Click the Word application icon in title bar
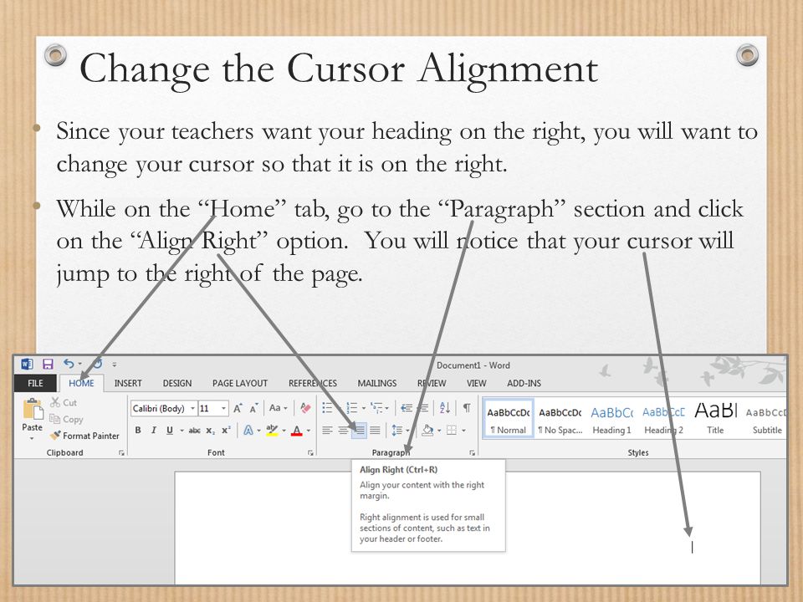The image size is (803, 602). [x=27, y=364]
